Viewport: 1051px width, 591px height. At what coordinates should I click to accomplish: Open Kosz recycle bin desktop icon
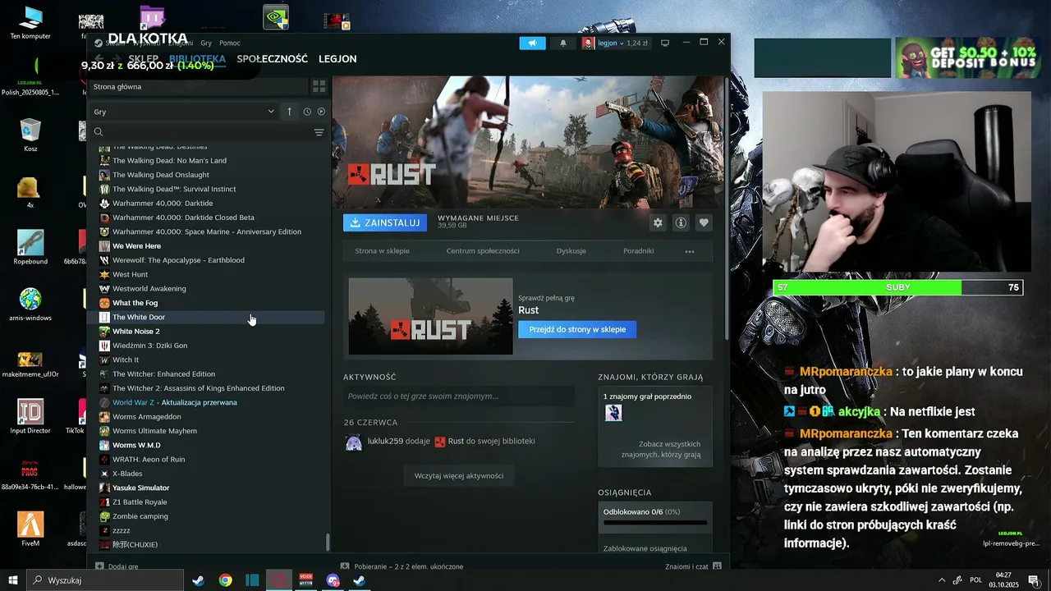pos(30,135)
